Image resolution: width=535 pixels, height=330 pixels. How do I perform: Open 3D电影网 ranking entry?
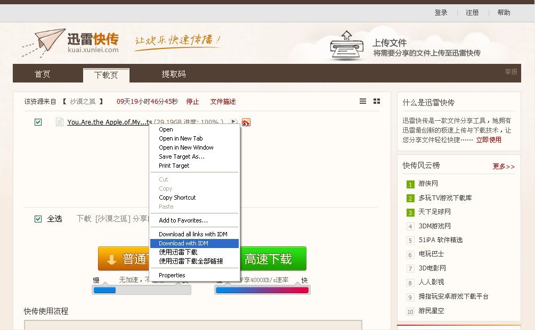pyautogui.click(x=432, y=268)
